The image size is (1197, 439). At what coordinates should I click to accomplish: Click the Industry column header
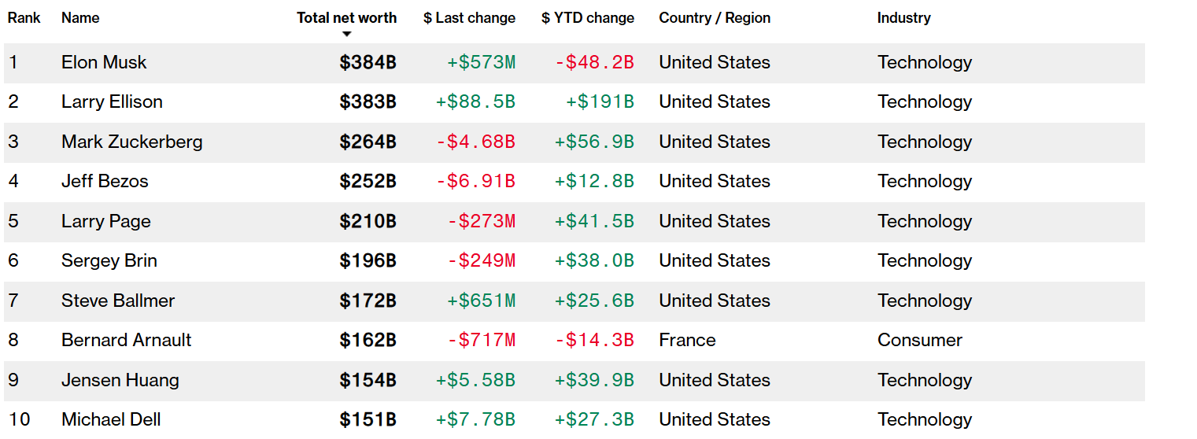(x=903, y=17)
